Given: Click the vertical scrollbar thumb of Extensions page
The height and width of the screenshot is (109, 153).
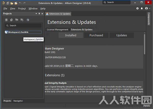Looking at the screenshot, I should click(x=145, y=44).
